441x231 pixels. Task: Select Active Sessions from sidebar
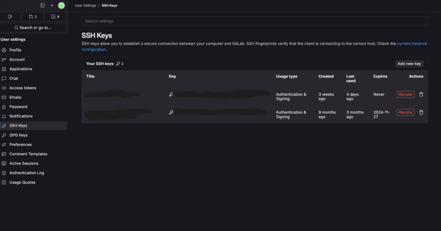tap(24, 163)
